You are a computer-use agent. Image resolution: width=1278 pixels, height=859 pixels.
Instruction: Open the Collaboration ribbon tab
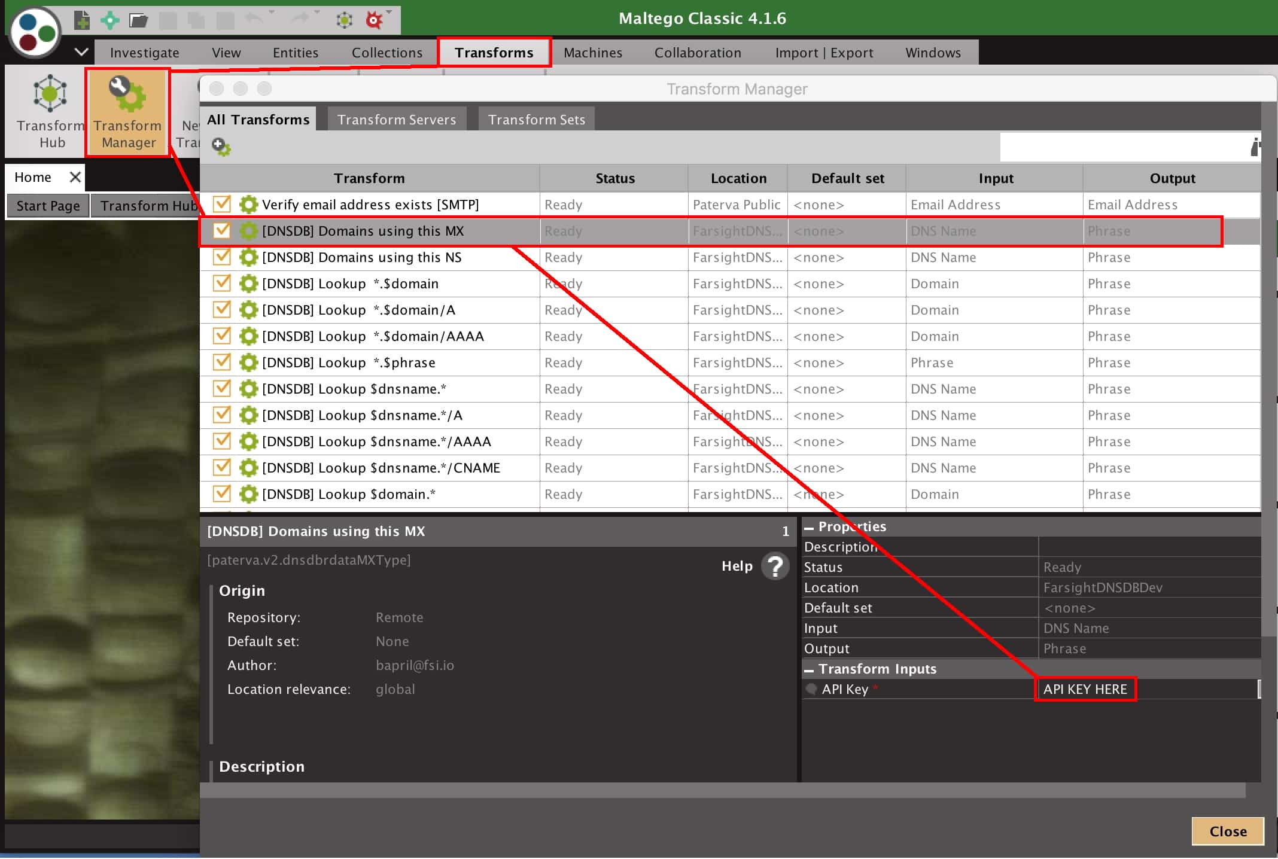(x=698, y=53)
